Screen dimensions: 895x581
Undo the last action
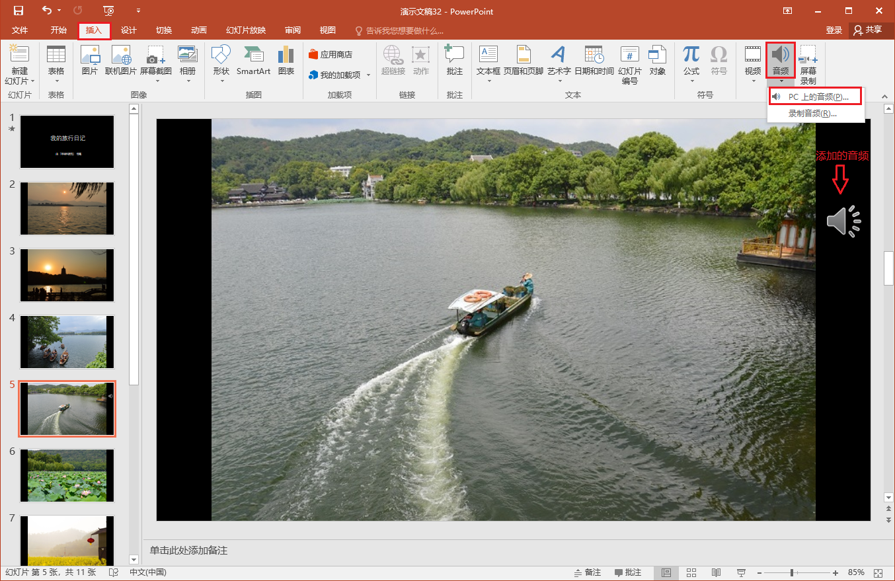(x=46, y=11)
